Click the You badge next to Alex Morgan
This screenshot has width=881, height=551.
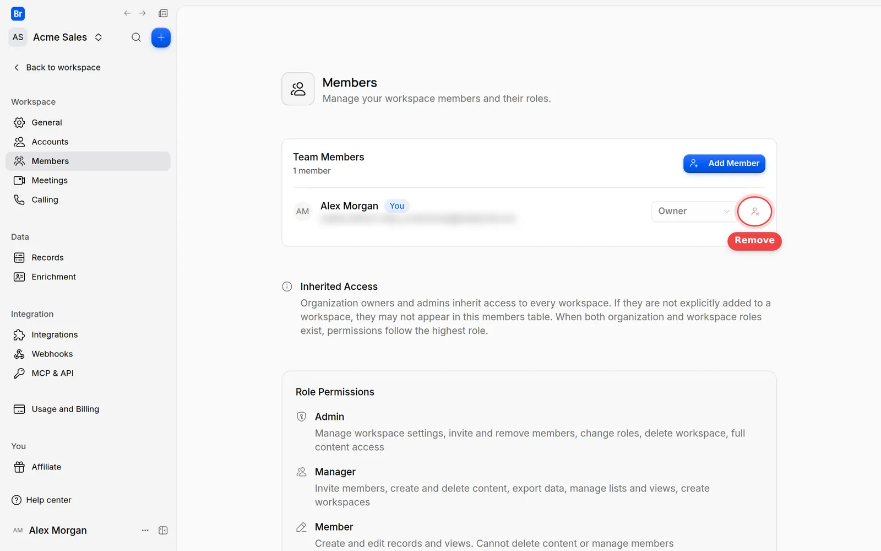coord(396,206)
